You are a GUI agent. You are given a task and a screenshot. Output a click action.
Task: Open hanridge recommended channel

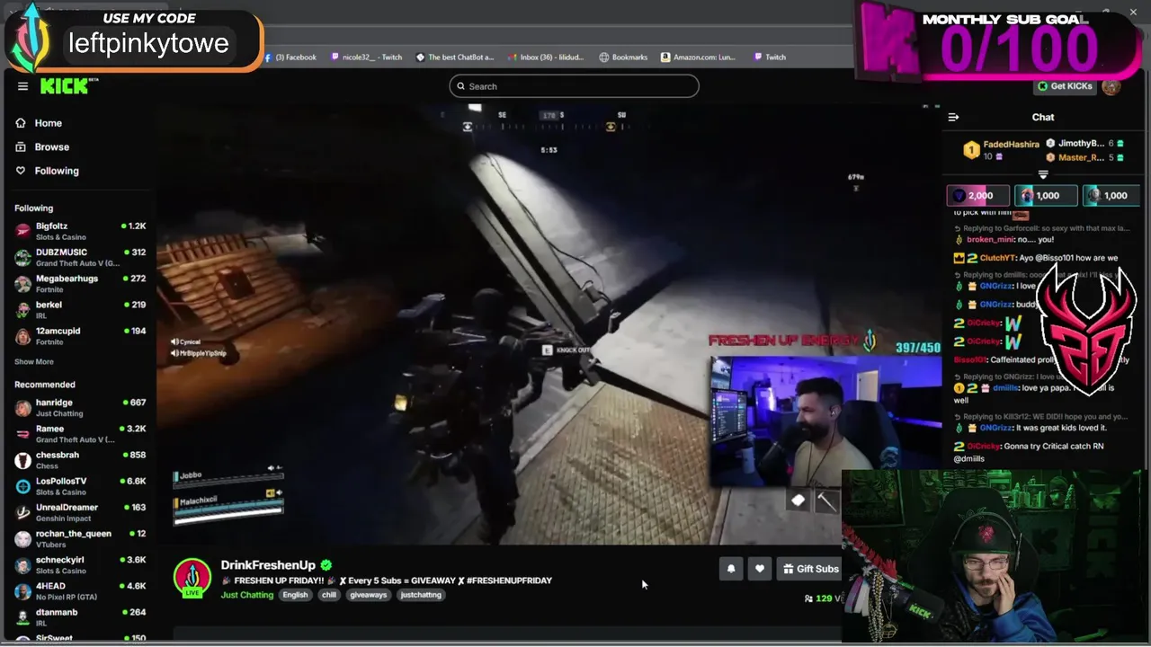point(80,408)
